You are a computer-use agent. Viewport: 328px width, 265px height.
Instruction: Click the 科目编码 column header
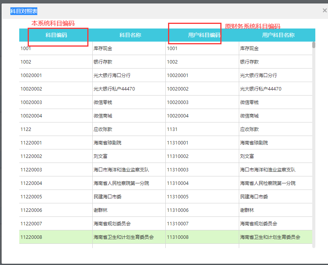coord(56,35)
